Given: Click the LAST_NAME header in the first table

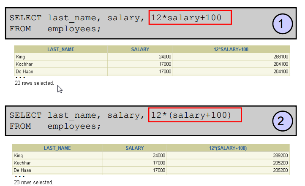Looking at the screenshot, I should 61,49.
